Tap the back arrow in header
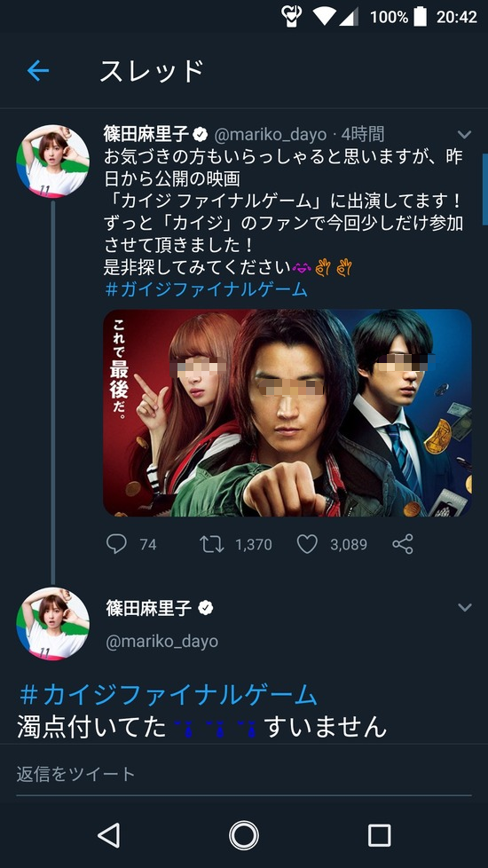Image resolution: width=488 pixels, height=868 pixels. pos(37,70)
